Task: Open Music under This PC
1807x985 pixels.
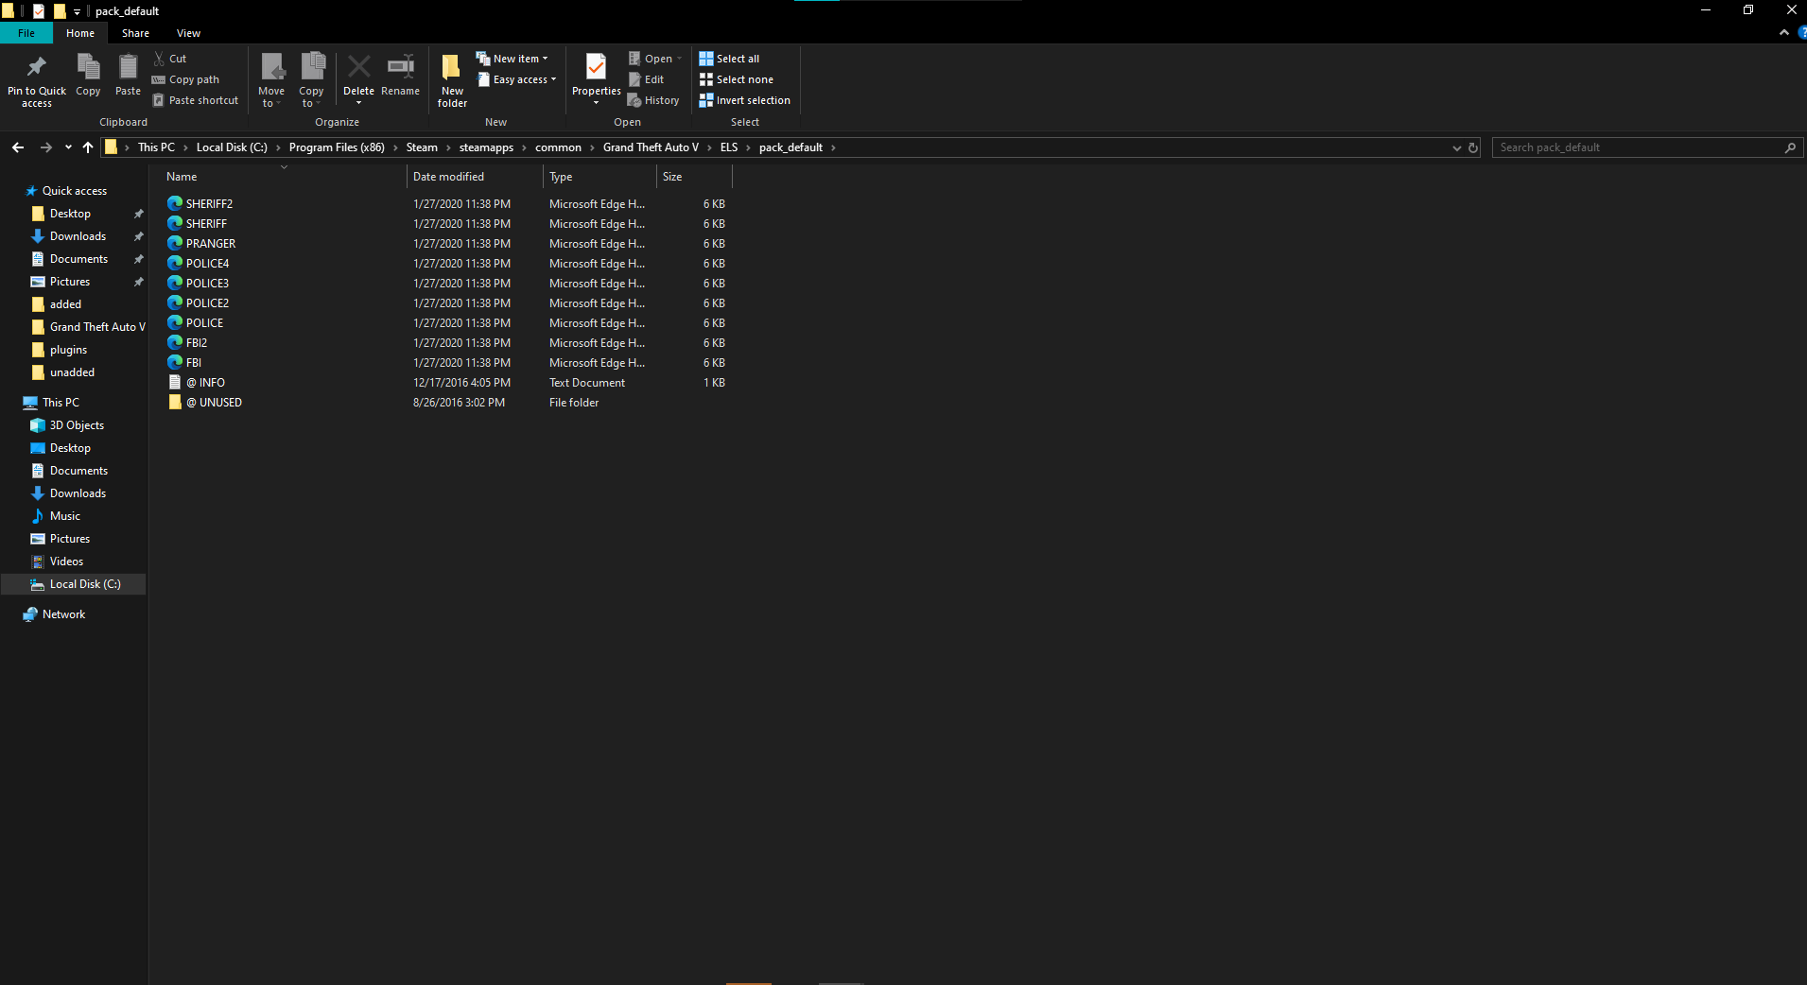Action: (64, 516)
